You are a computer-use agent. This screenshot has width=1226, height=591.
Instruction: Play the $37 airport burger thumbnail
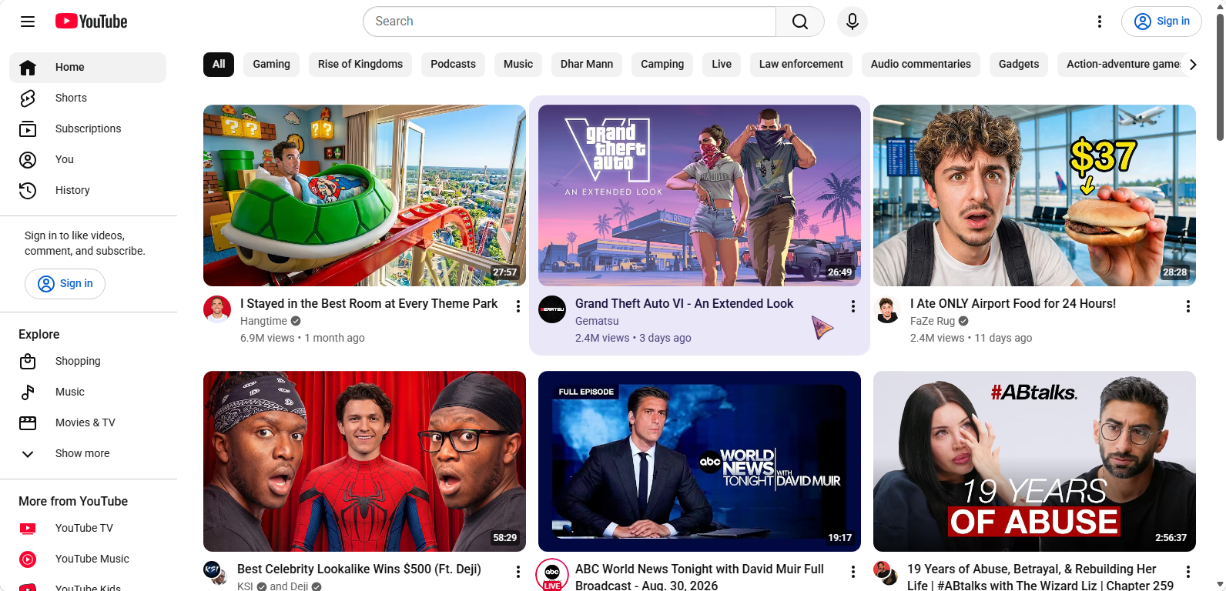click(x=1034, y=195)
